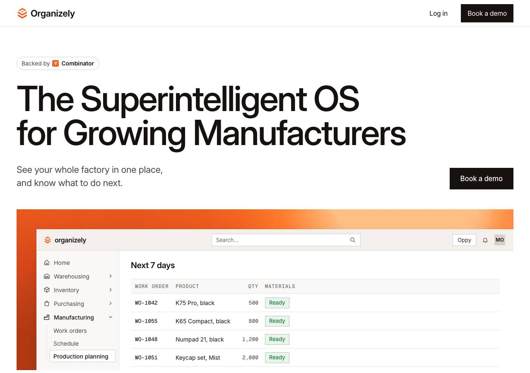The height and width of the screenshot is (373, 530).
Task: Click product Numpad 21, black
Action: [200, 339]
